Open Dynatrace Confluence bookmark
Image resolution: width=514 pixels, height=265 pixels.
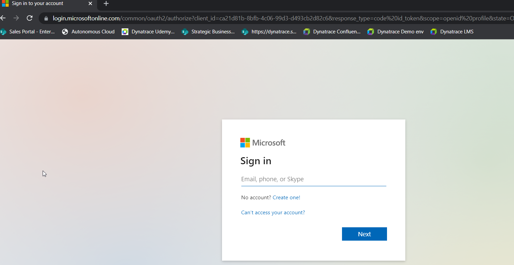click(332, 32)
